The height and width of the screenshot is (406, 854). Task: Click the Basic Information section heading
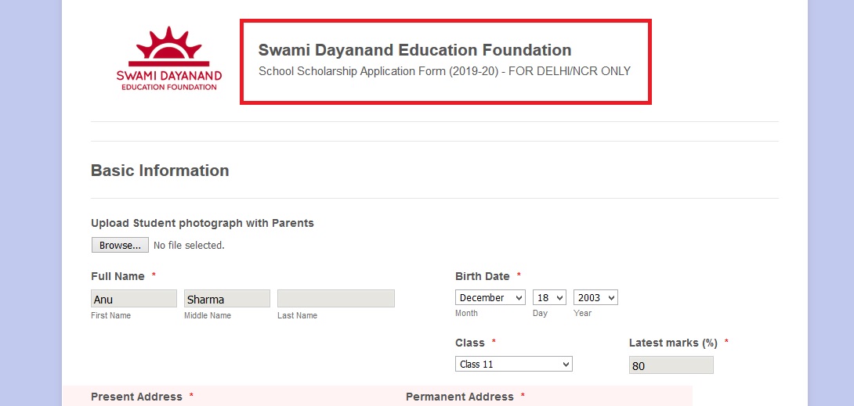[x=160, y=171]
